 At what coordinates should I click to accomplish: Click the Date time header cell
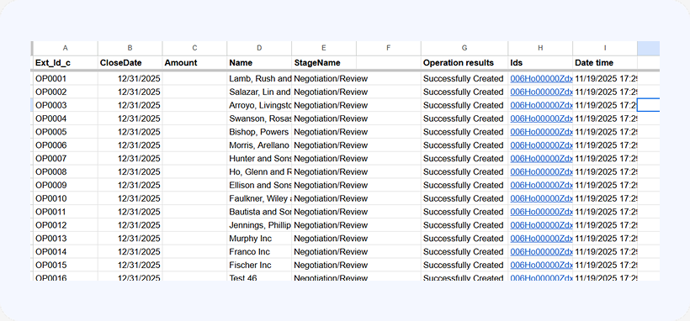(605, 63)
